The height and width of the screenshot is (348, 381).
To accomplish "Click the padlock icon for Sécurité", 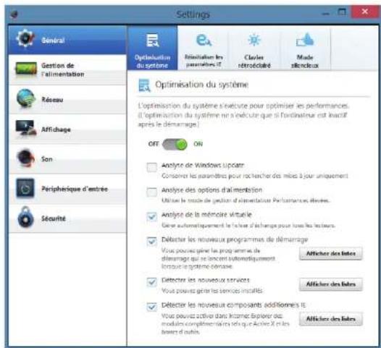I will click(25, 217).
